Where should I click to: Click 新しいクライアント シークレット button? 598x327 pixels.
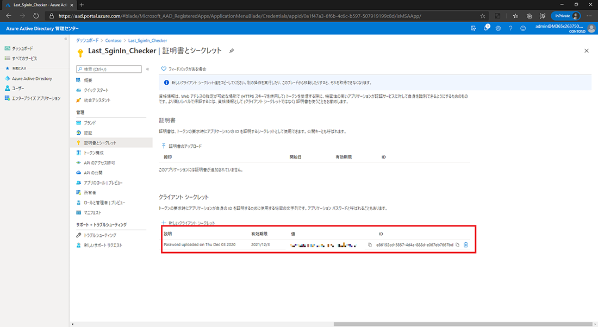(188, 223)
